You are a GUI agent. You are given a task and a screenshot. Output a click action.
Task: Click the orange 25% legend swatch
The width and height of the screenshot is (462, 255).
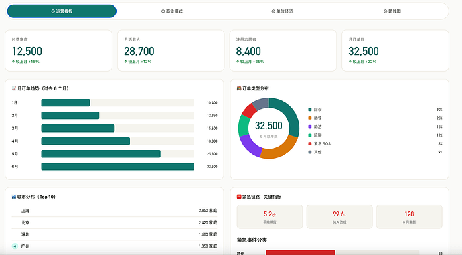pos(309,118)
